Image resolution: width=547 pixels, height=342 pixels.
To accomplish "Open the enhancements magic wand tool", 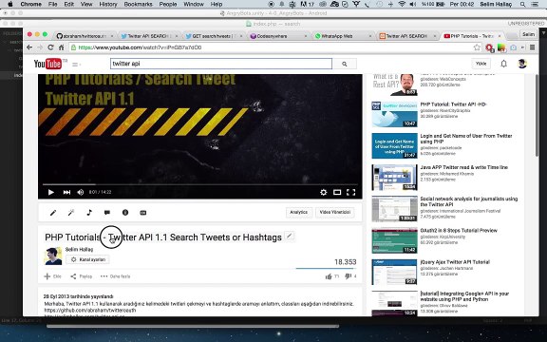I will (x=71, y=213).
